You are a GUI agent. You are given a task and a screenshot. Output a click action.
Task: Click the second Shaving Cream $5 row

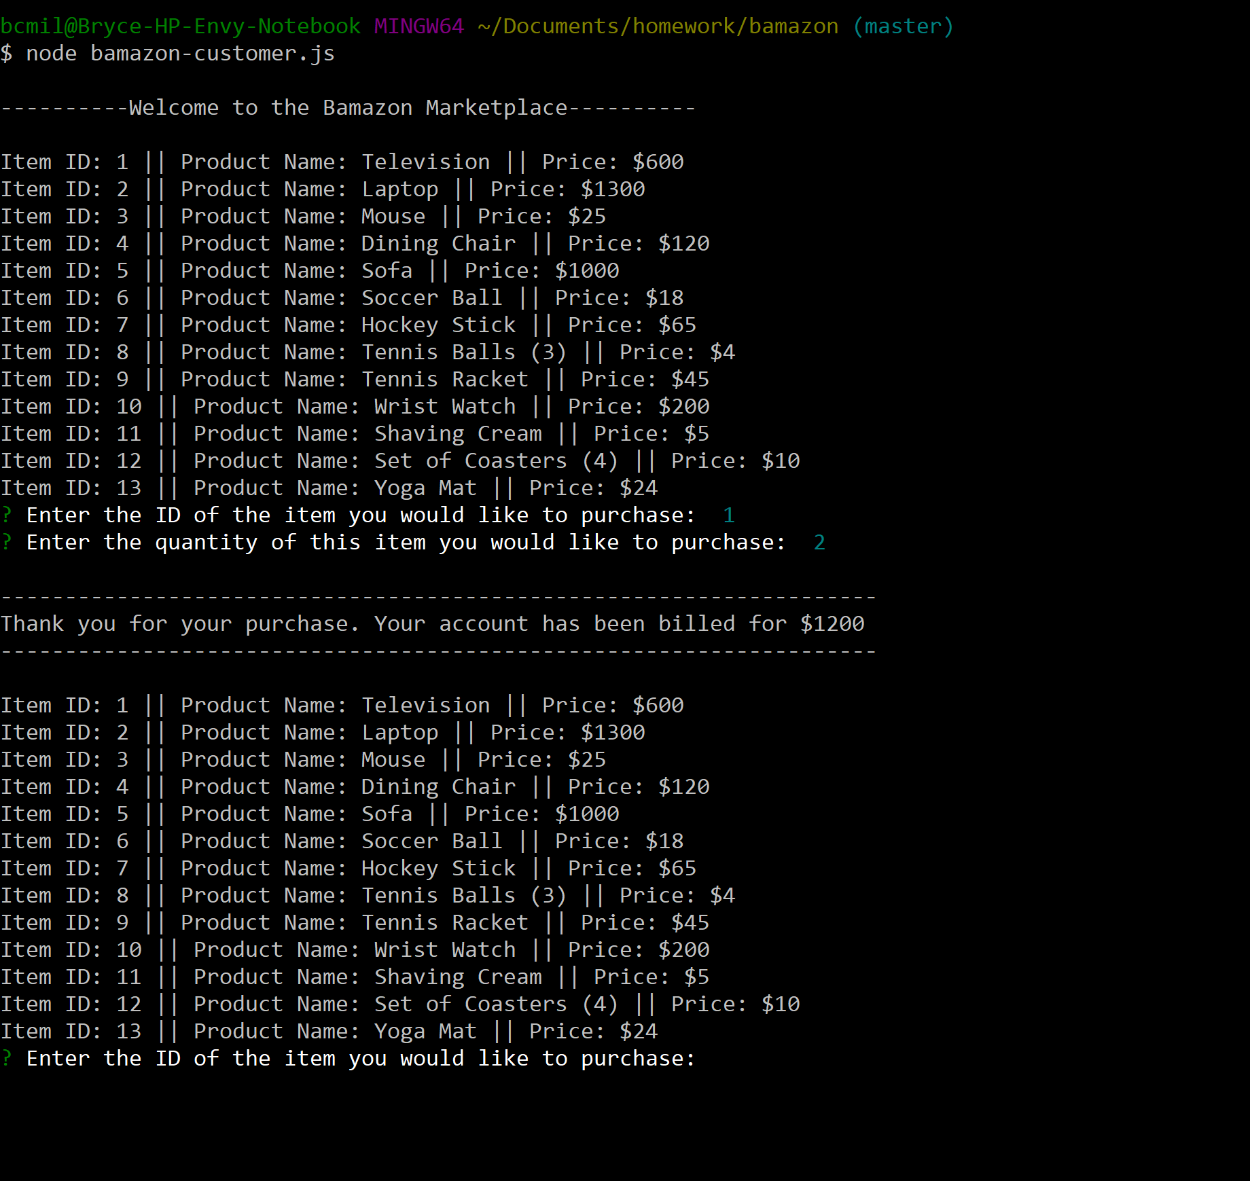355,977
